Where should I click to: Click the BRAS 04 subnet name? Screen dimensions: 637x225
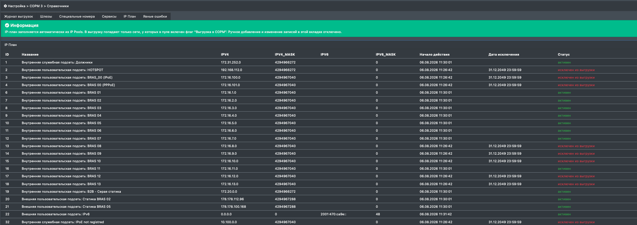click(x=61, y=116)
